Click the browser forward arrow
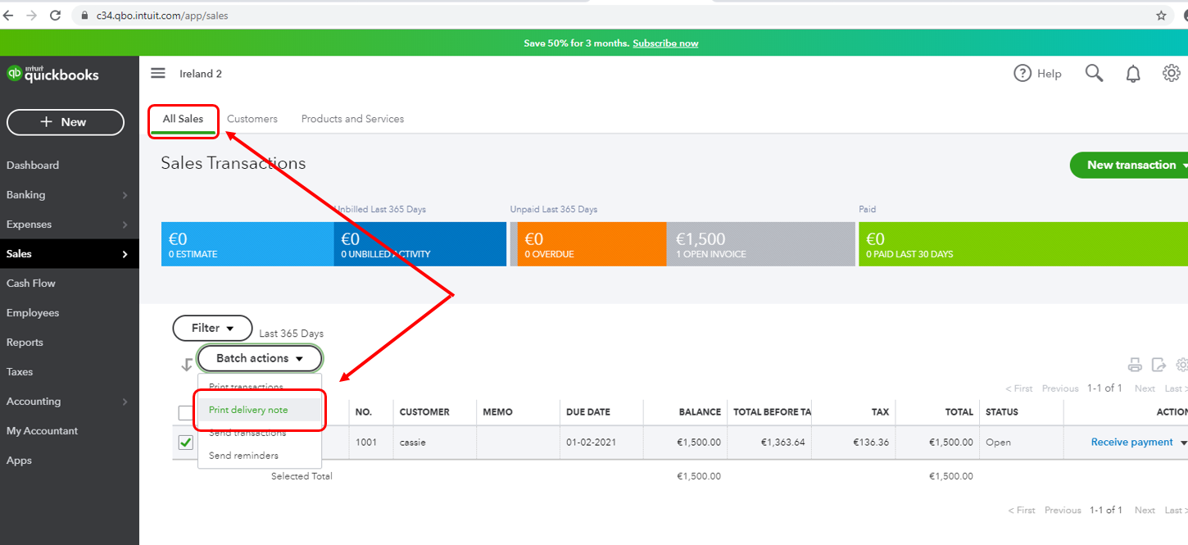The width and height of the screenshot is (1188, 545). [x=32, y=16]
